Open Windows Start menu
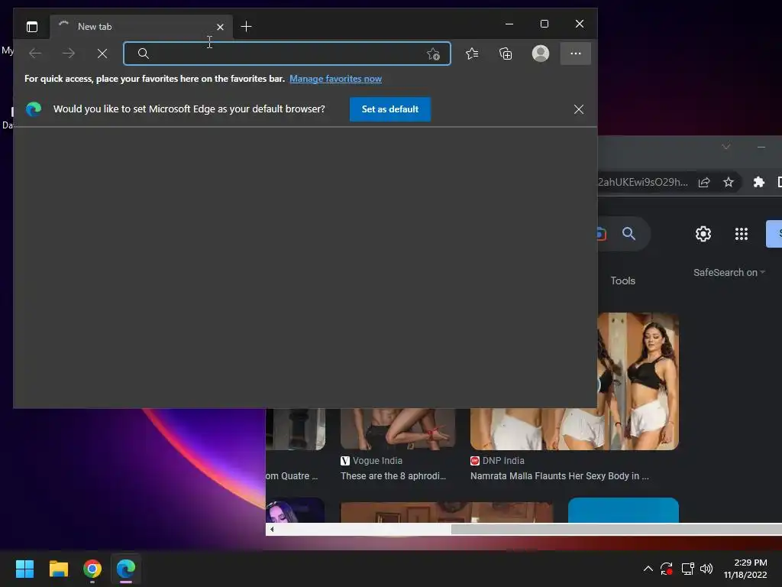Screen dimensions: 782x587 tap(24, 569)
